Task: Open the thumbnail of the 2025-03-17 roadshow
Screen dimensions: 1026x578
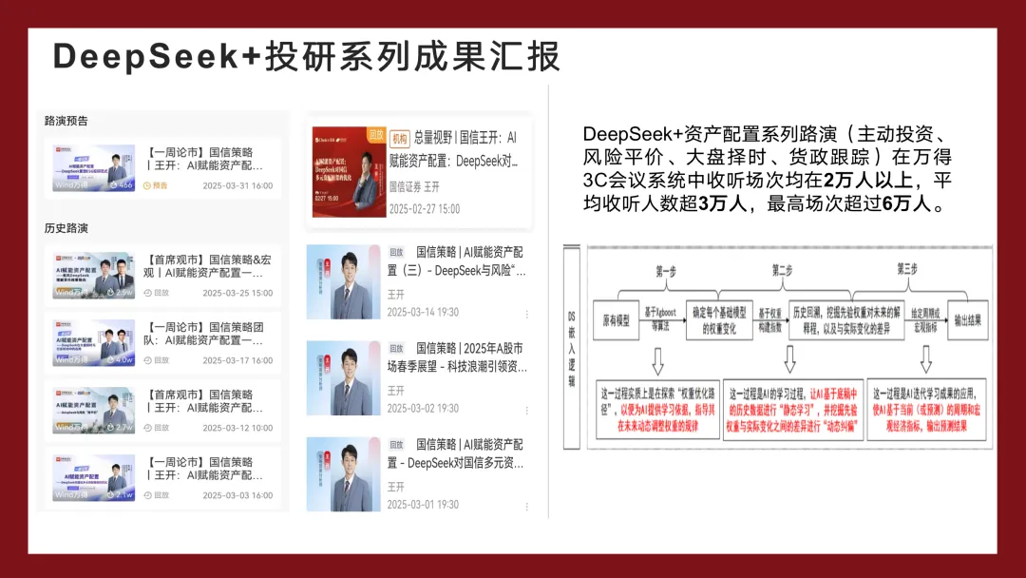Action: coord(94,343)
